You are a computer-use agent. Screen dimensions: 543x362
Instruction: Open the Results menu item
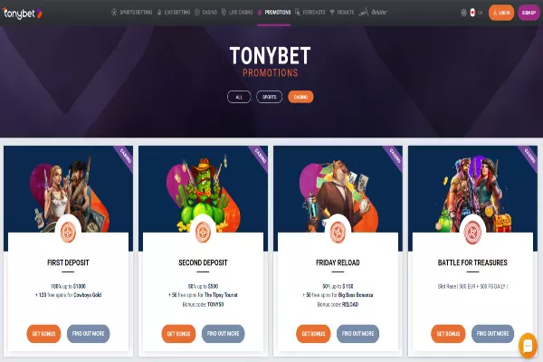click(x=342, y=13)
